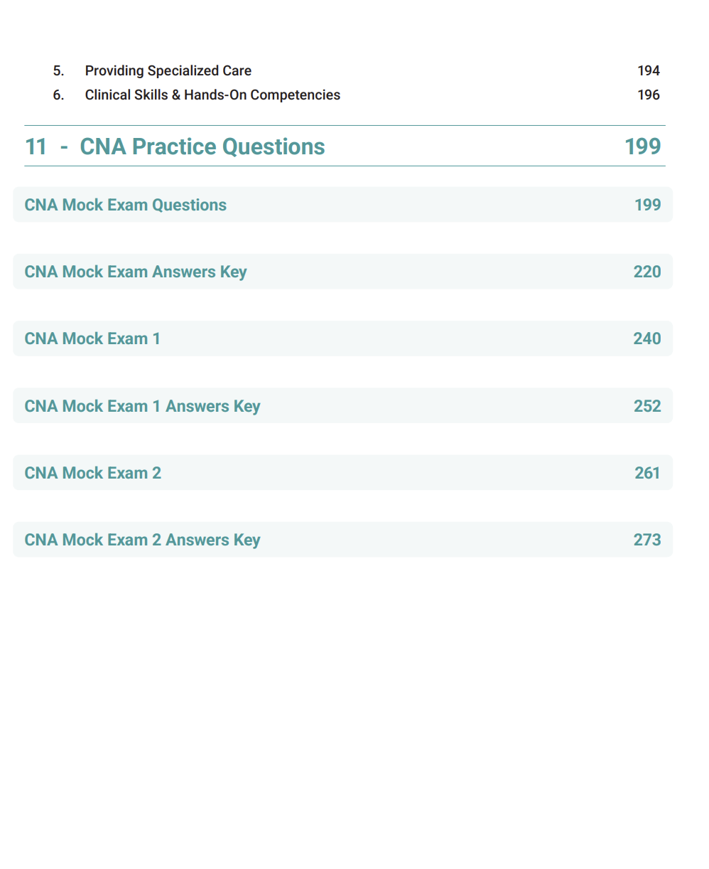Go to CNA Mock Exam Questions section
The height and width of the screenshot is (869, 709).
(126, 205)
